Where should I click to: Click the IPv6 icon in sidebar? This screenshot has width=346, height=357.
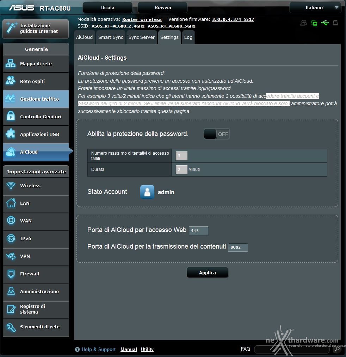(x=11, y=238)
